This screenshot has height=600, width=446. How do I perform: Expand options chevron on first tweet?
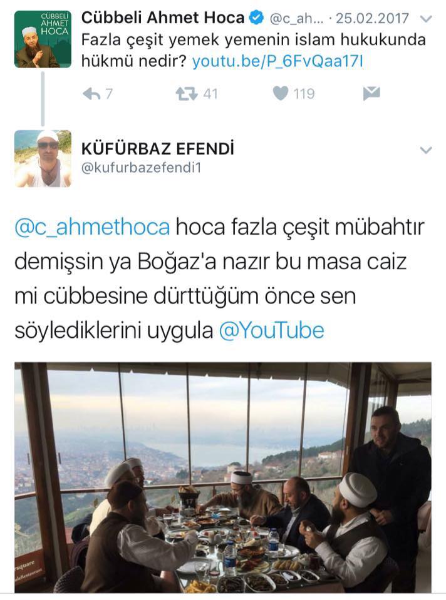point(426,19)
